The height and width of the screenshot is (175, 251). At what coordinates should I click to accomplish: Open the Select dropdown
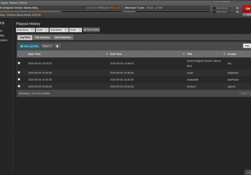tap(47, 46)
